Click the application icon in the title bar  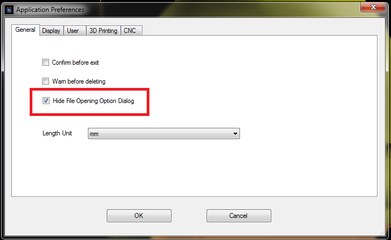[9, 10]
